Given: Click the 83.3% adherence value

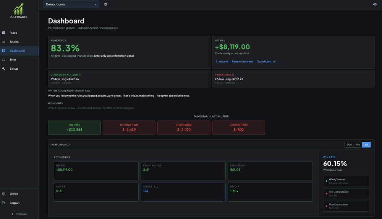Looking at the screenshot, I should coord(65,48).
